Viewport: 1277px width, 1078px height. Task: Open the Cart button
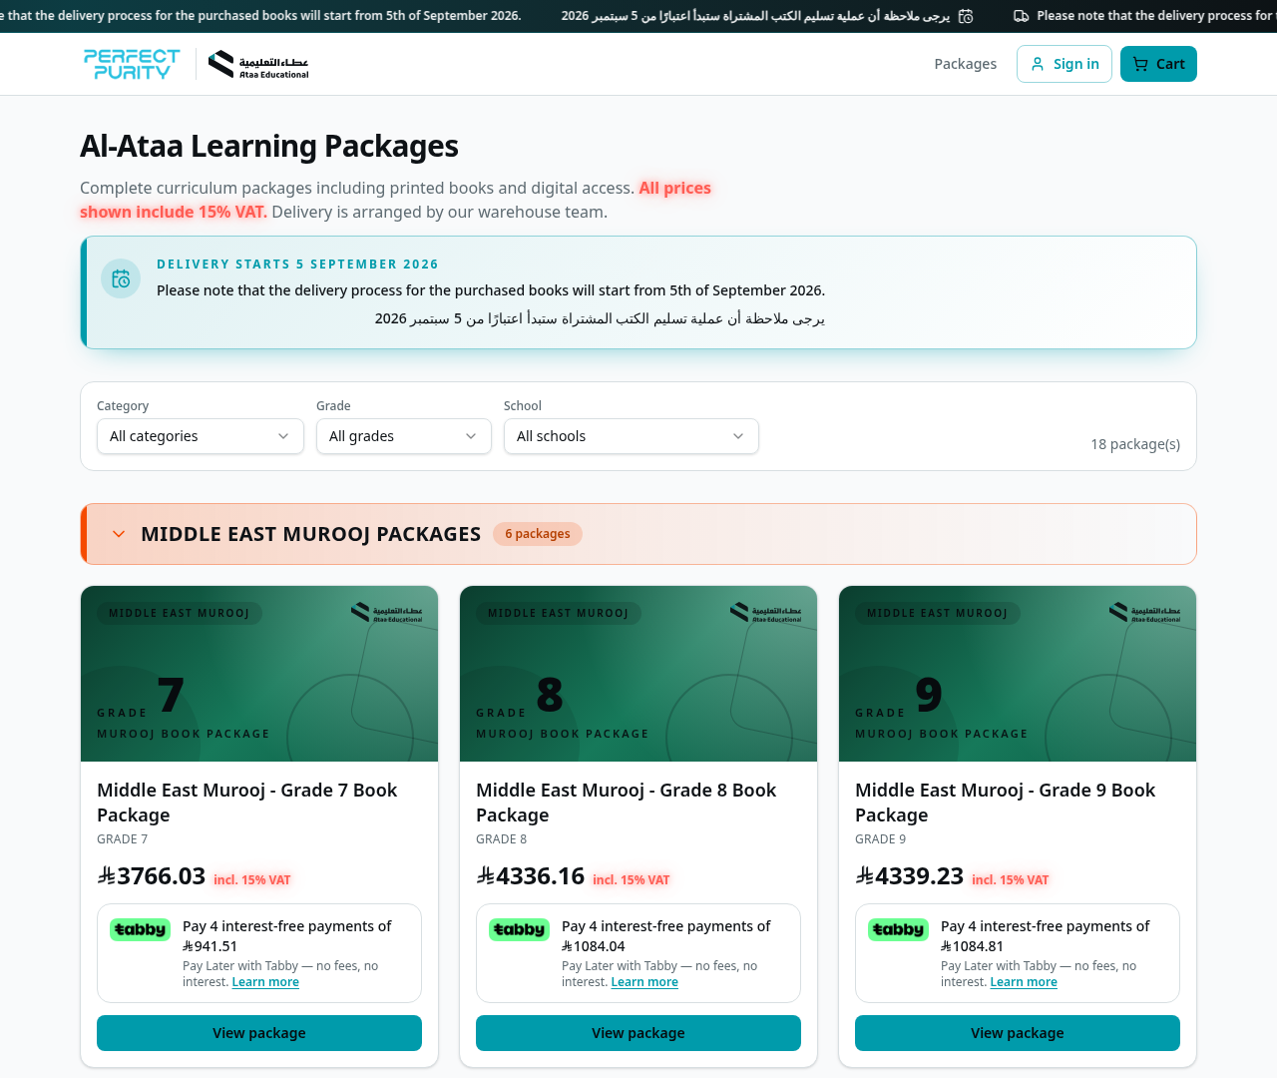pyautogui.click(x=1158, y=64)
